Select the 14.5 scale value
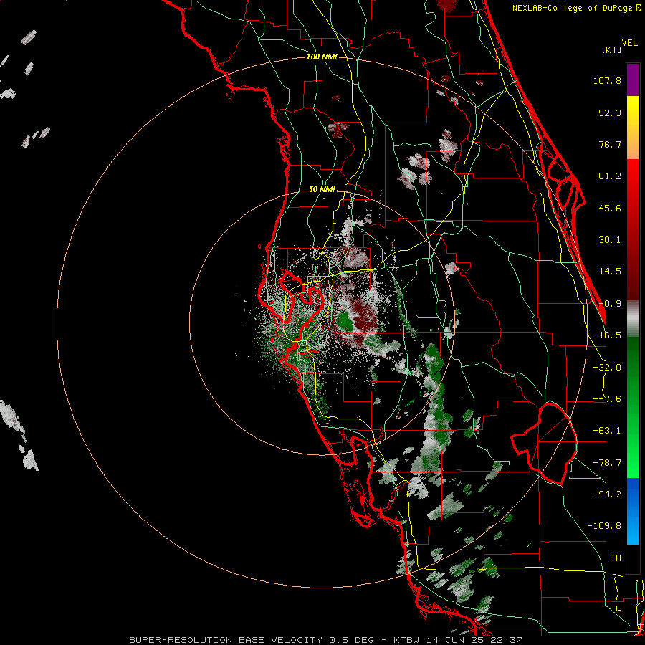The image size is (645, 645). coord(610,272)
